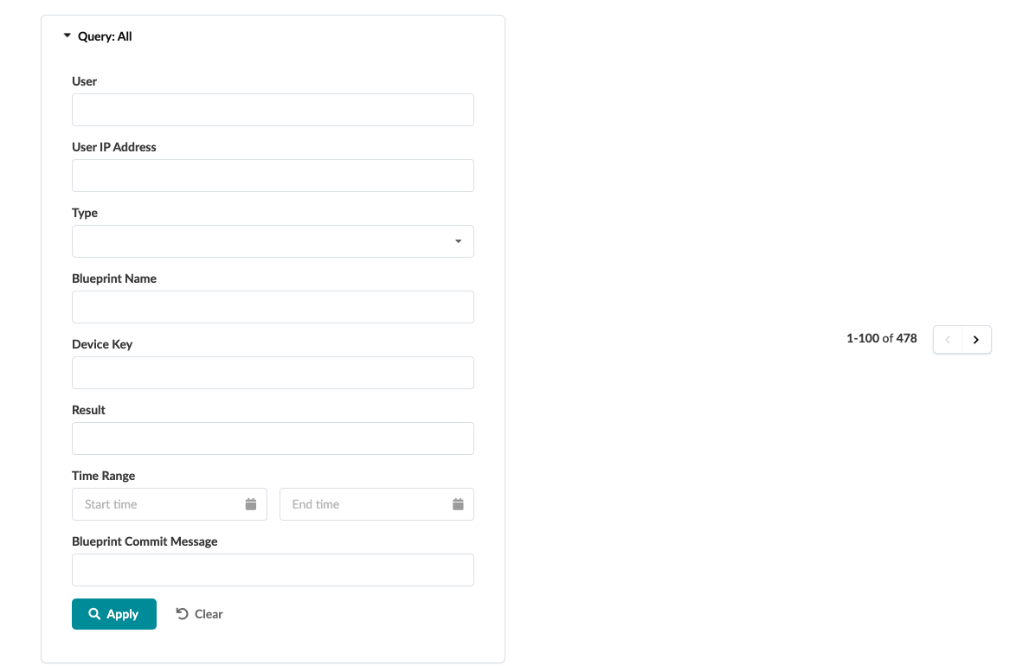Open the Type dropdown
This screenshot has width=1029, height=672.
(x=273, y=241)
